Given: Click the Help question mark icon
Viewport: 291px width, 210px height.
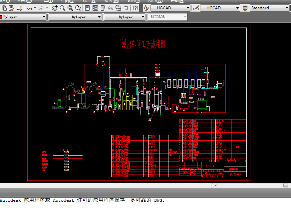Looking at the screenshot, I should pyautogui.click(x=136, y=8).
